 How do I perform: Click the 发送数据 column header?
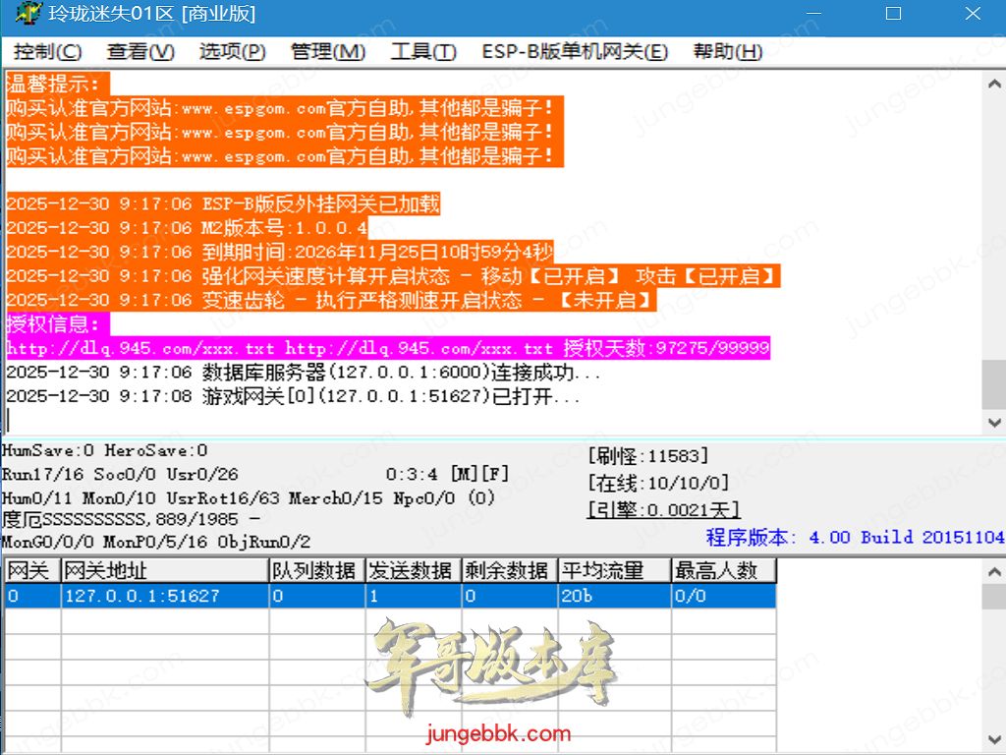tap(412, 570)
